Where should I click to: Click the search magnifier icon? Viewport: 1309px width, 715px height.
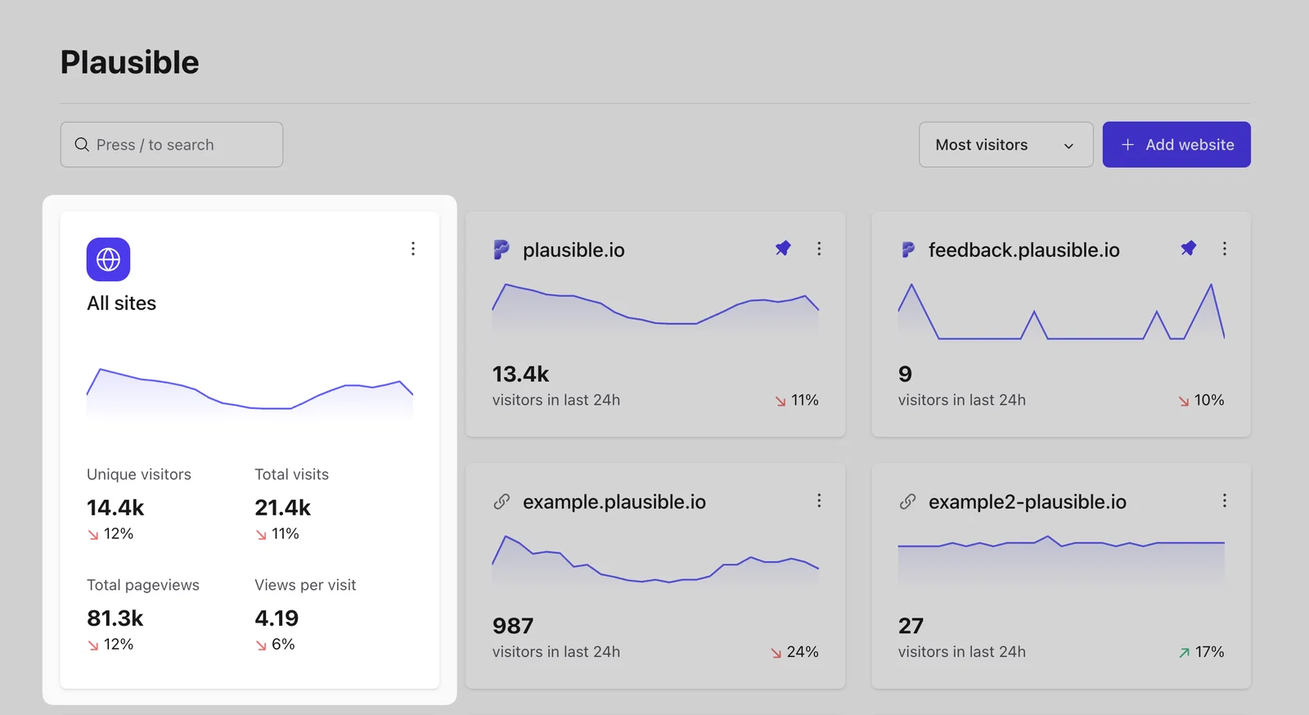[82, 145]
